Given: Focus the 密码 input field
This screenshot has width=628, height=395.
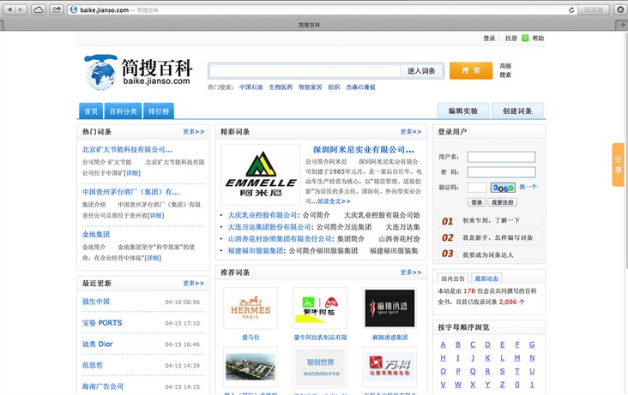Looking at the screenshot, I should (x=501, y=172).
